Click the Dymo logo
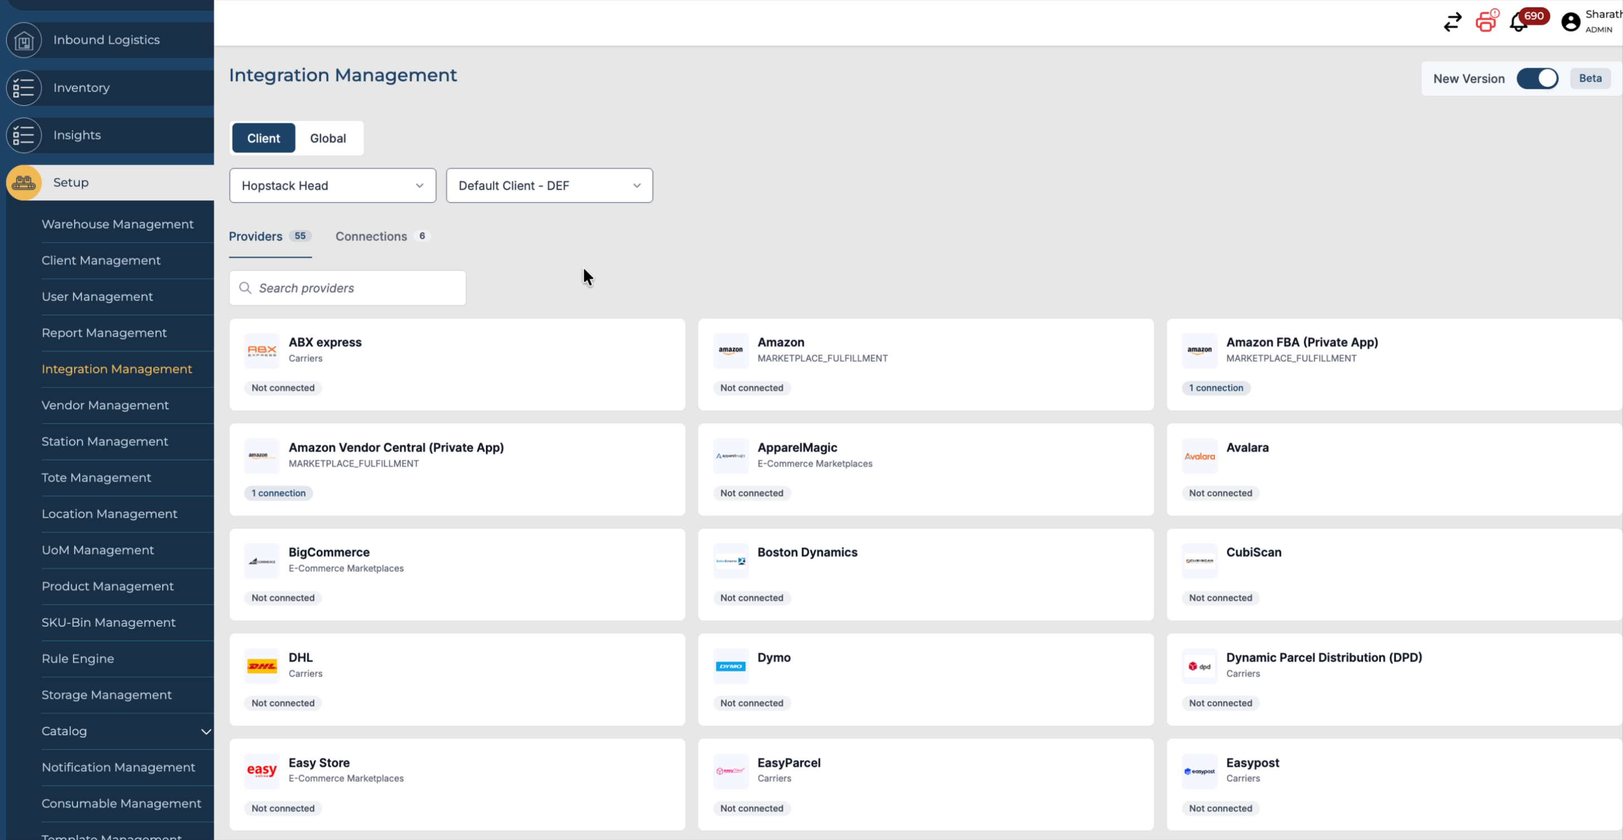This screenshot has height=840, width=1623. coord(730,666)
